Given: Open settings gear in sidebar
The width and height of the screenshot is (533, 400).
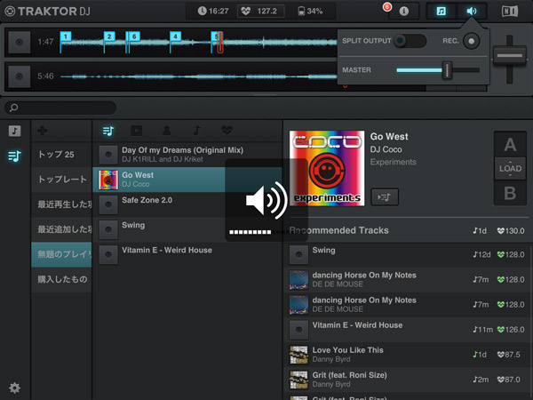Looking at the screenshot, I should (14, 388).
